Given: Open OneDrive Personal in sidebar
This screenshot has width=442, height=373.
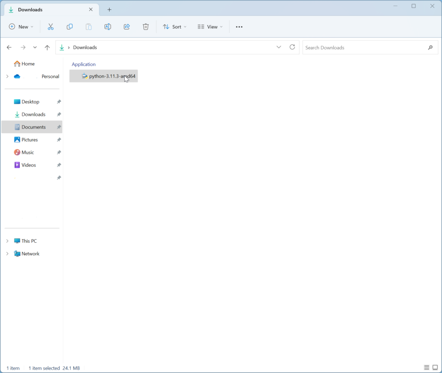Looking at the screenshot, I should point(50,76).
